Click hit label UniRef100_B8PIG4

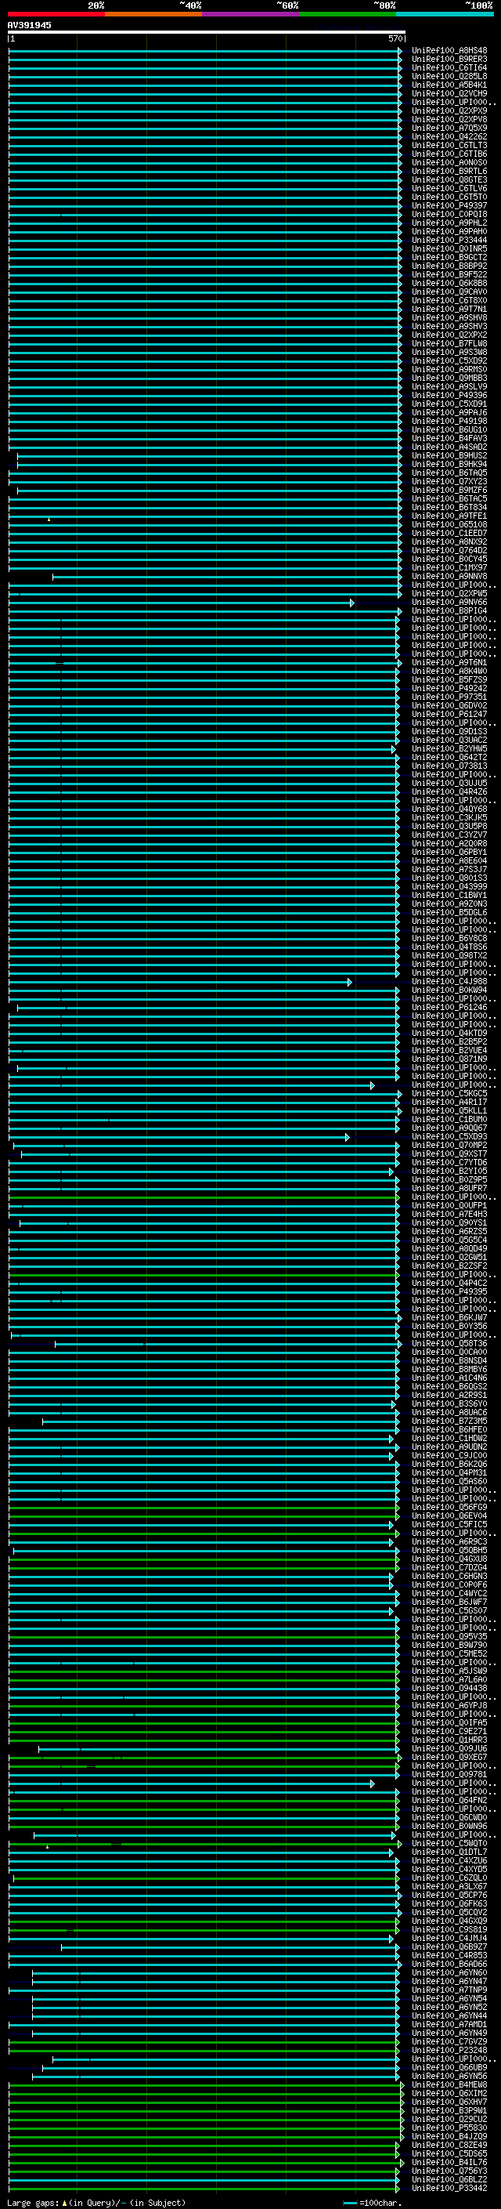pyautogui.click(x=449, y=611)
